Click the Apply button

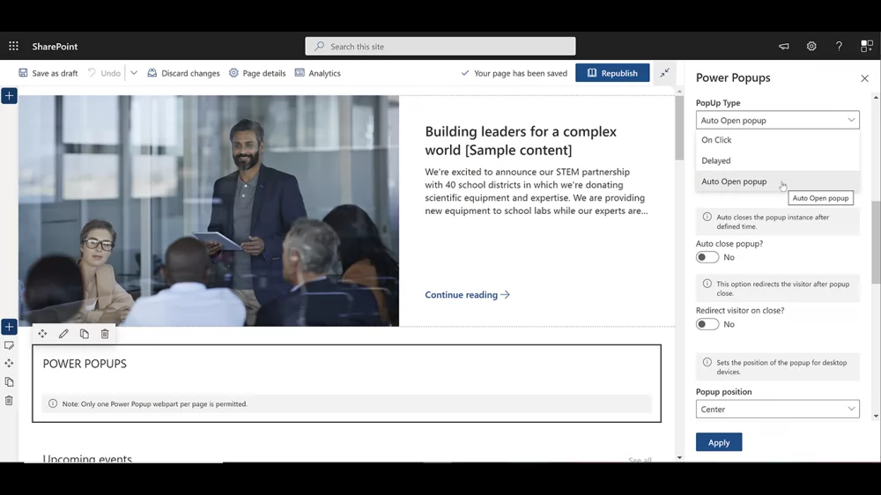click(719, 442)
